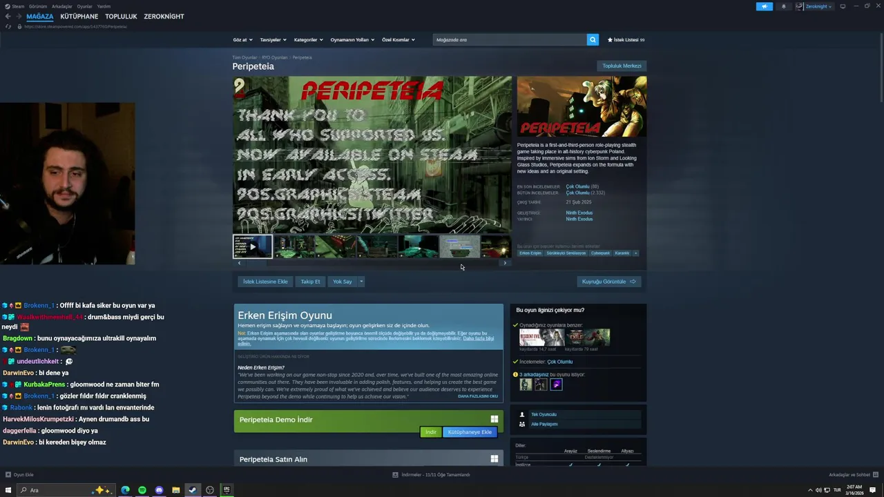Open Discord from the taskbar
The image size is (884, 497).
tap(159, 490)
